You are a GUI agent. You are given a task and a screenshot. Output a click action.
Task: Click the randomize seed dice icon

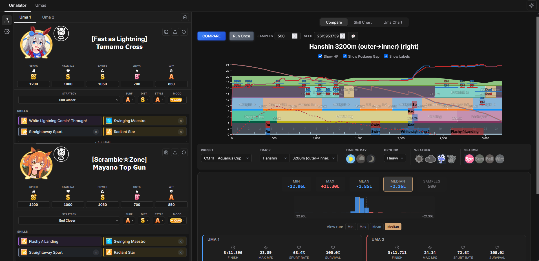coord(353,36)
